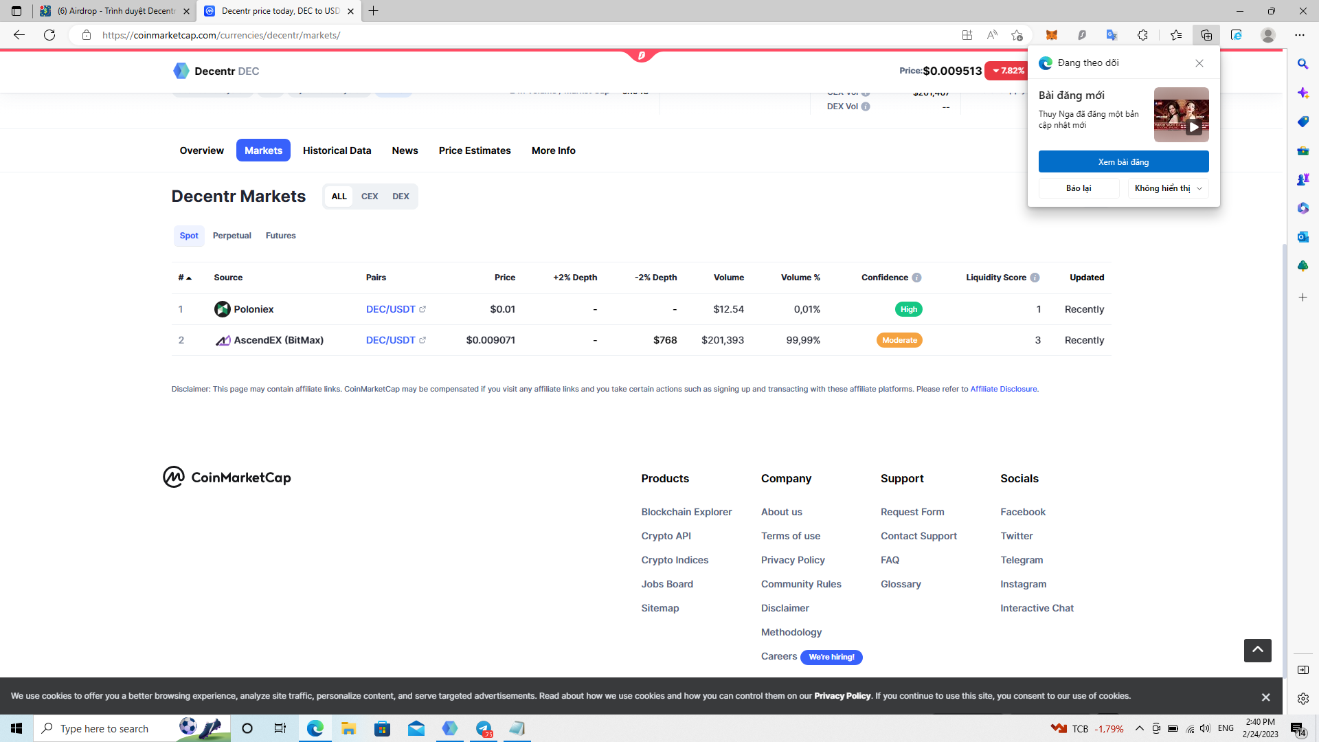Open Poloniex DEC/USDT external link icon
The image size is (1319, 742).
pyautogui.click(x=422, y=309)
